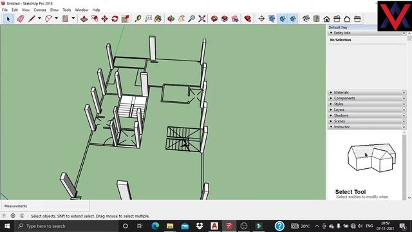Pick the Tape Measure tool

pyautogui.click(x=138, y=19)
